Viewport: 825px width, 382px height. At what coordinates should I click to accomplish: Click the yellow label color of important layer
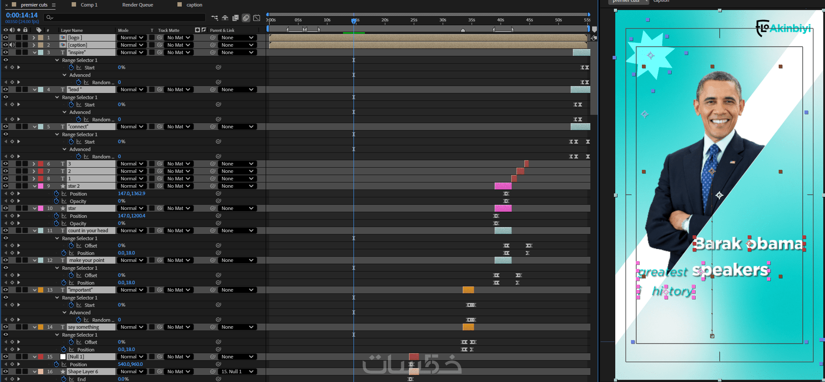click(41, 290)
